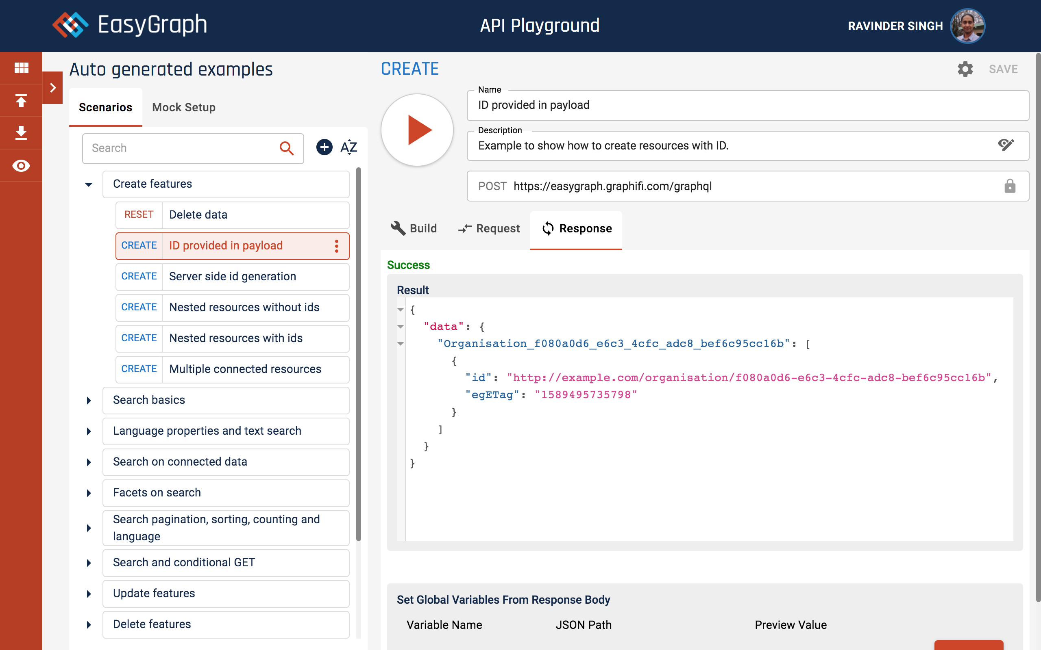Click the SAVE button

(x=1003, y=69)
